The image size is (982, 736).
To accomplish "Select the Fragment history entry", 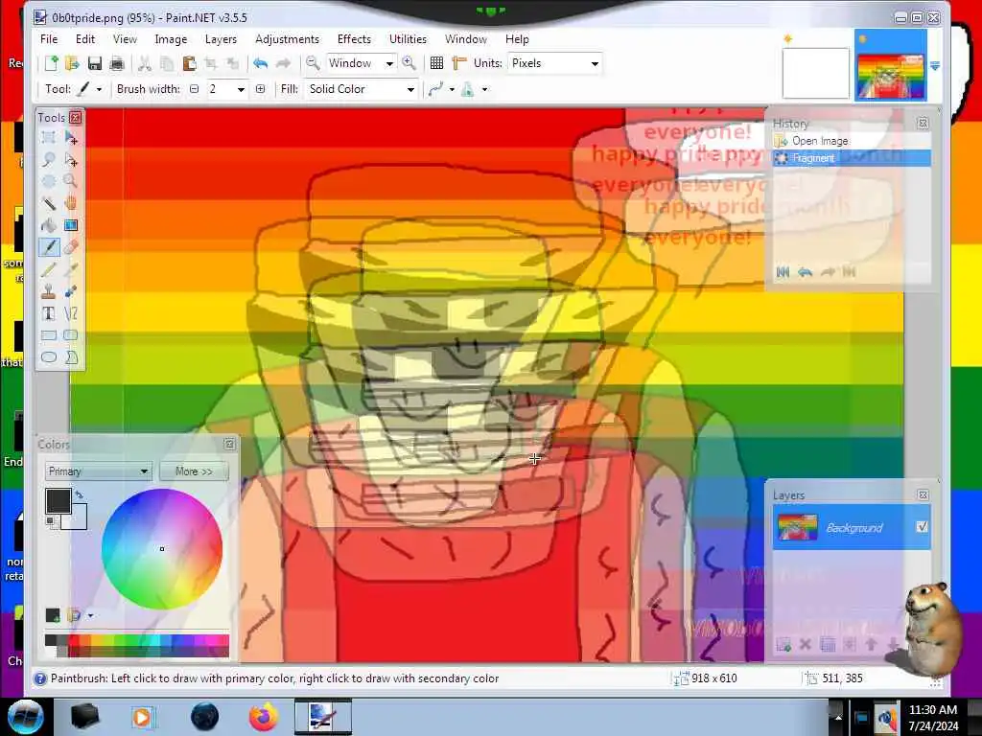I will pos(852,158).
